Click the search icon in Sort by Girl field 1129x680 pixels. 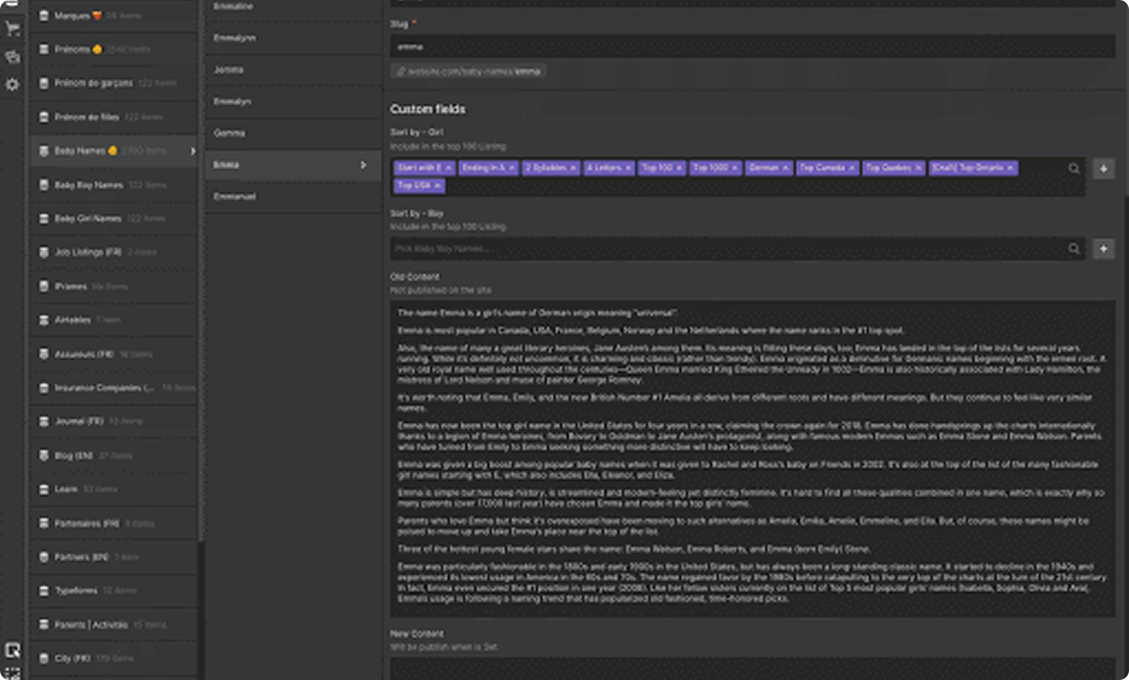point(1074,169)
